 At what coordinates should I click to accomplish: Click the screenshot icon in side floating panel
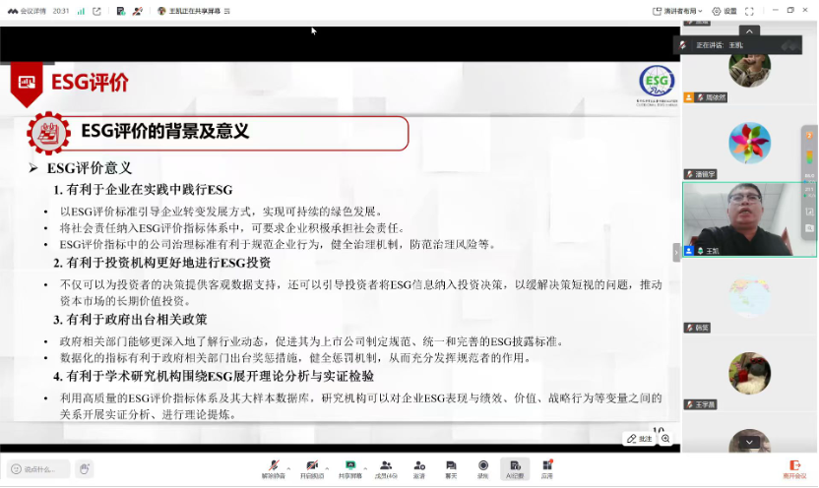pyautogui.click(x=809, y=212)
